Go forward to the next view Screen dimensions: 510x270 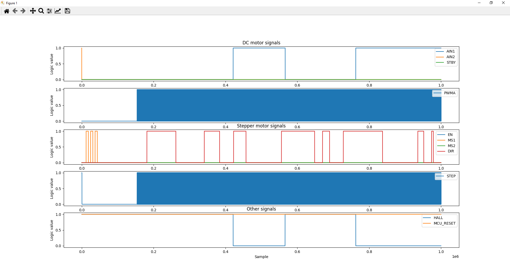23,11
